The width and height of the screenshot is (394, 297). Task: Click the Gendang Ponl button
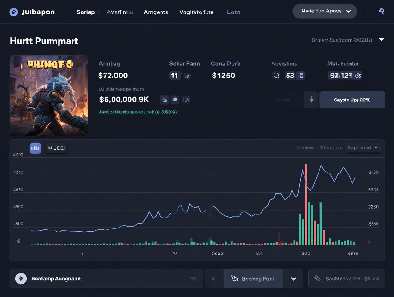pyautogui.click(x=253, y=278)
